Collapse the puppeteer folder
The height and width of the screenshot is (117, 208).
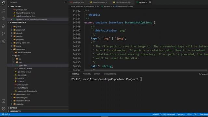click(x=21, y=49)
